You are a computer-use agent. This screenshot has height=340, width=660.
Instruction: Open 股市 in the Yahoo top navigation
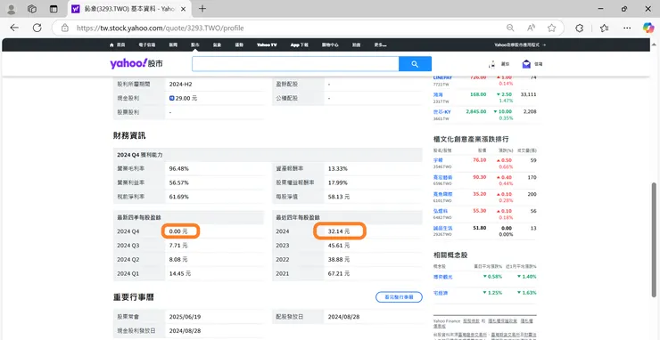[x=195, y=45]
